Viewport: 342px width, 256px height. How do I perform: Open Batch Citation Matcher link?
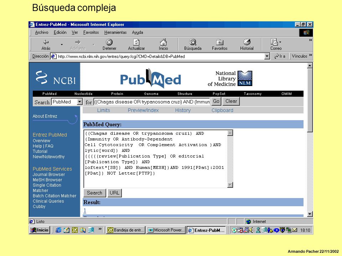point(55,196)
